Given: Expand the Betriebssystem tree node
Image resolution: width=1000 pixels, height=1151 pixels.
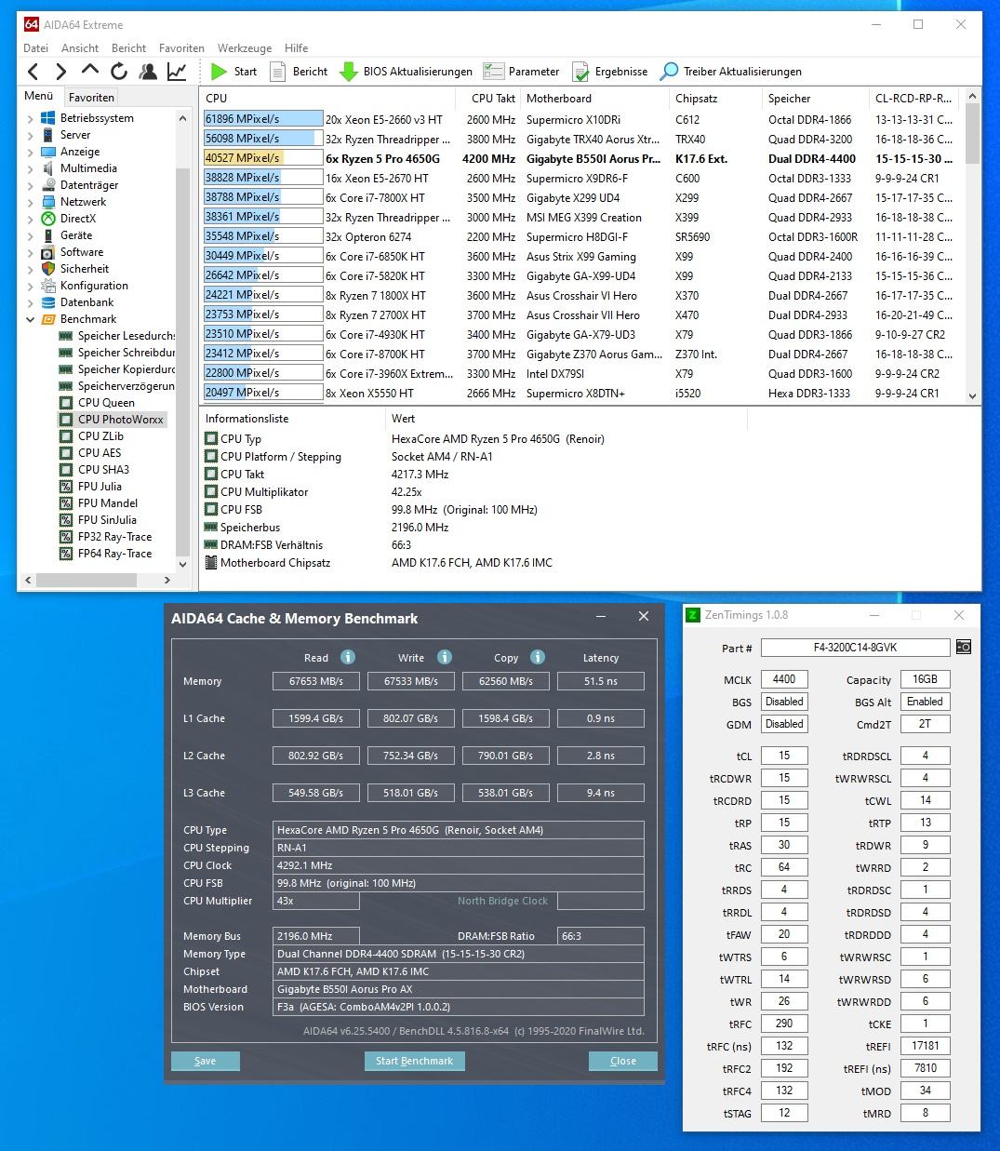Looking at the screenshot, I should coord(31,119).
